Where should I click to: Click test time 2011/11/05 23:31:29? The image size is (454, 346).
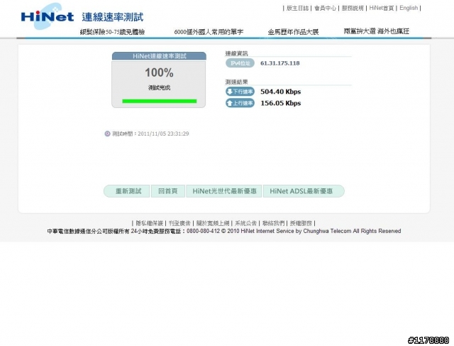click(x=163, y=134)
